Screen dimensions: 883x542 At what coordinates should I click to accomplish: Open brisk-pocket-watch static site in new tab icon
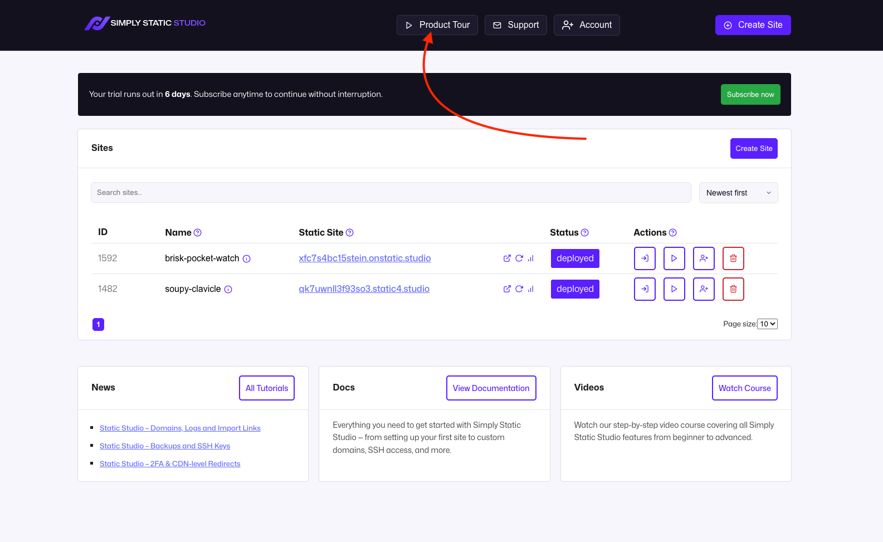507,258
